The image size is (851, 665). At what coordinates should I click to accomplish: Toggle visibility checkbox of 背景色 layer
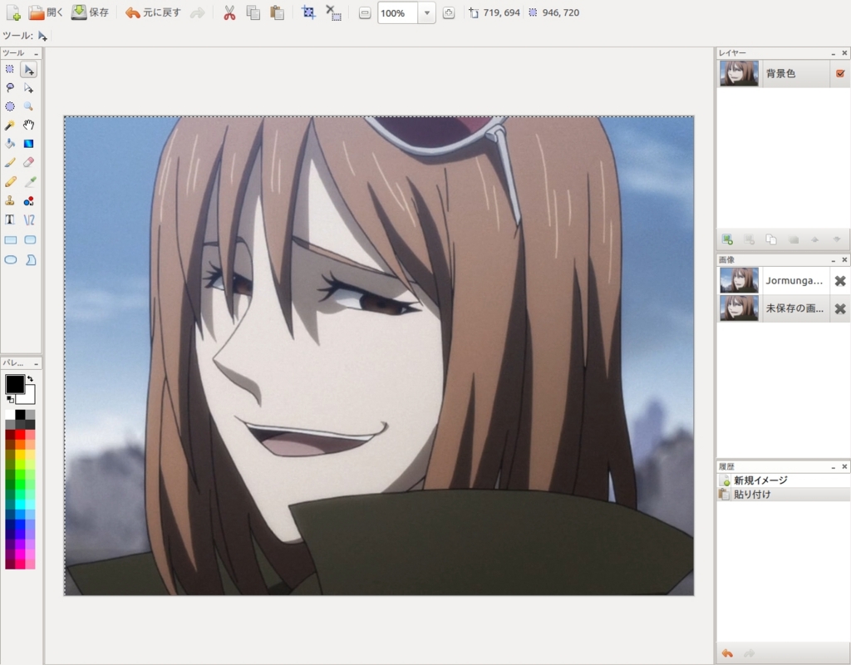click(x=840, y=74)
